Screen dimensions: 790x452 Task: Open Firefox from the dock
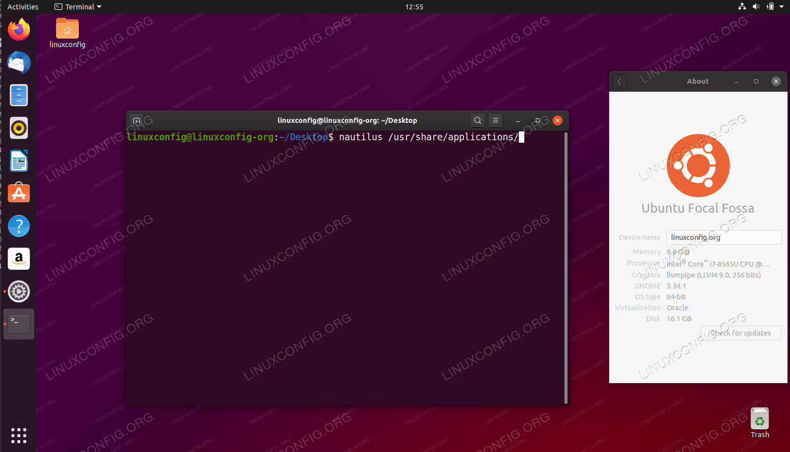click(x=19, y=30)
